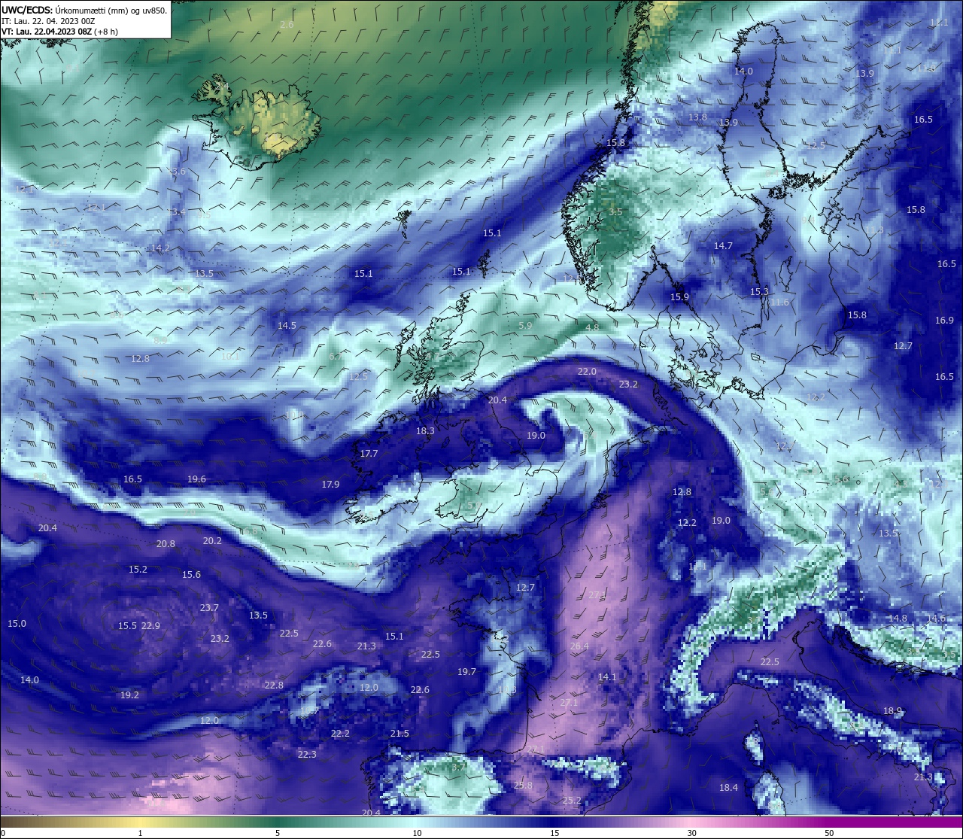The height and width of the screenshot is (839, 963).
Task: Click the title line 'UWC/ECDS: Úrkomumætti (mm) og uv850.'
Action: [84, 10]
